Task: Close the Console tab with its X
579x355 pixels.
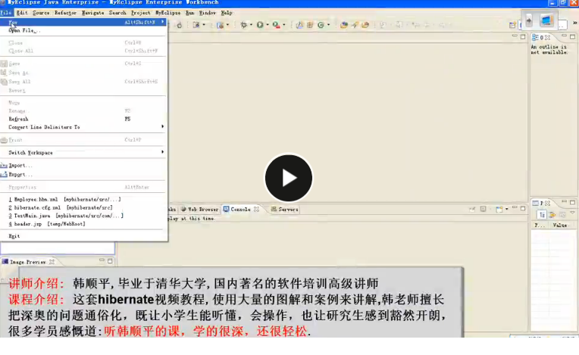Action: (256, 209)
